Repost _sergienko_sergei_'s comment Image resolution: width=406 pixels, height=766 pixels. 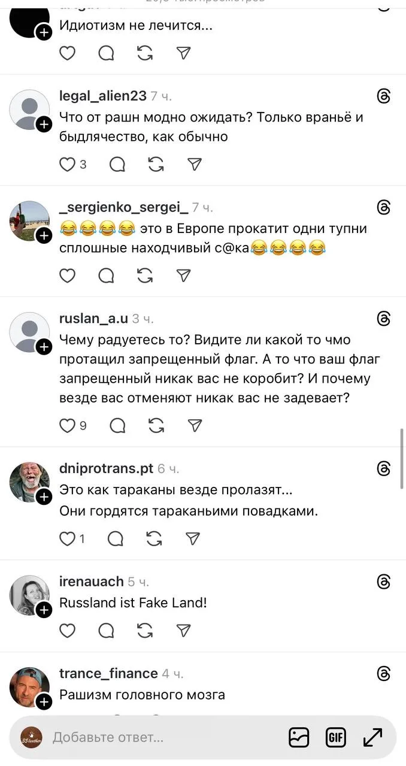[144, 275]
